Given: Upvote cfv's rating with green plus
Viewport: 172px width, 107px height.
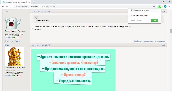Looking at the screenshot, I should pos(14,38).
